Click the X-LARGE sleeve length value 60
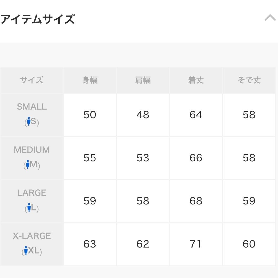The image size is (278, 278). 249,244
